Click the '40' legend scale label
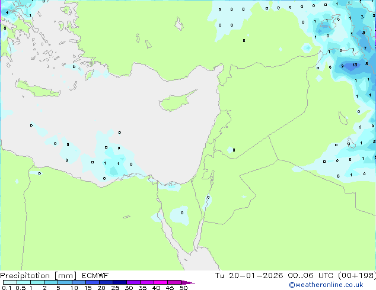This screenshot has height=290, width=376. pos(156,288)
